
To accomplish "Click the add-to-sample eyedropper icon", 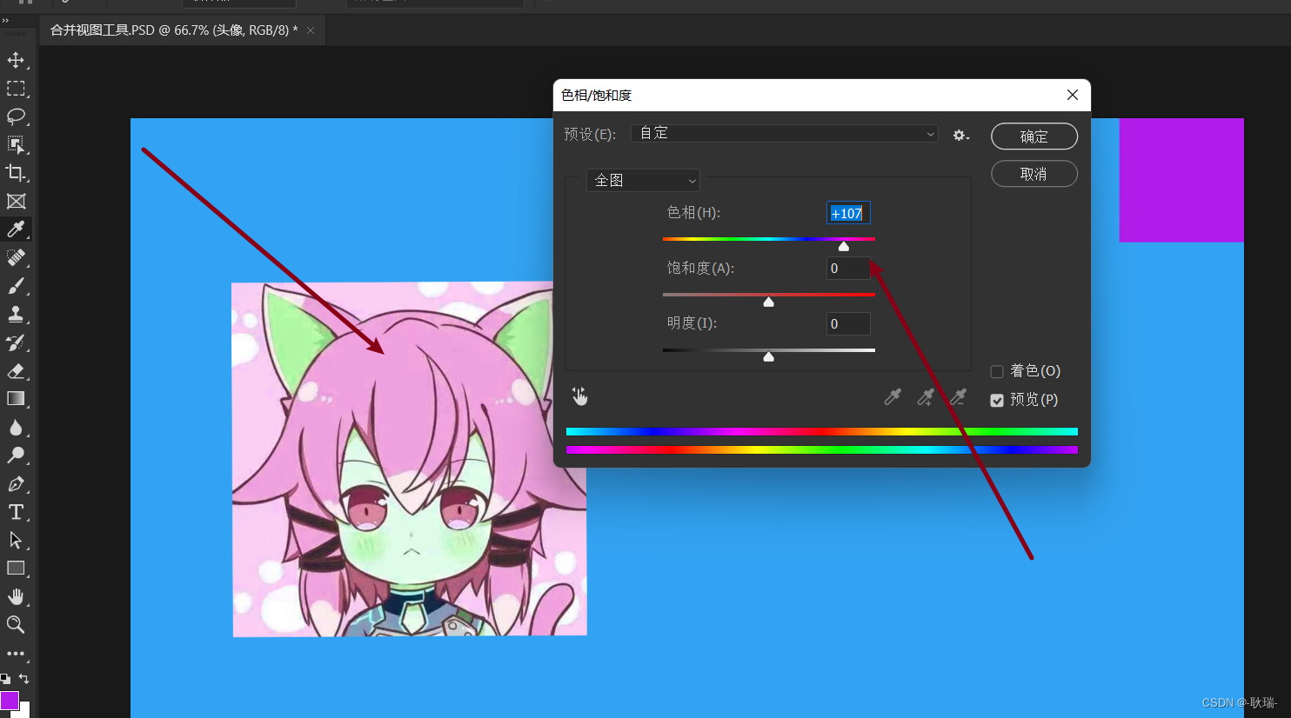I will point(925,397).
